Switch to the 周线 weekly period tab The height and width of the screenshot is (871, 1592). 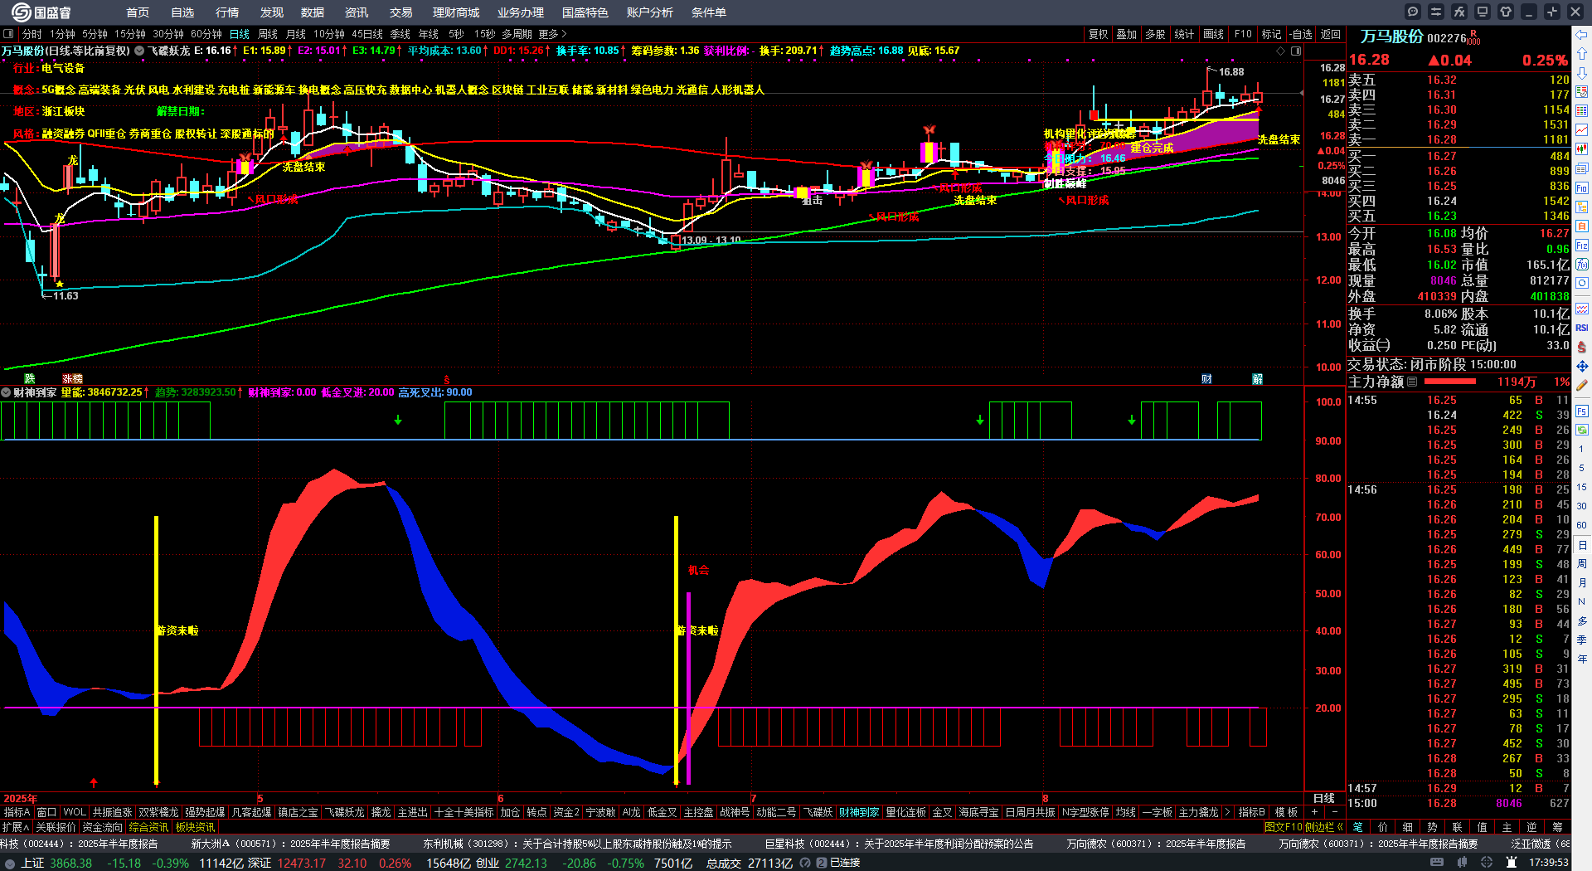(268, 34)
